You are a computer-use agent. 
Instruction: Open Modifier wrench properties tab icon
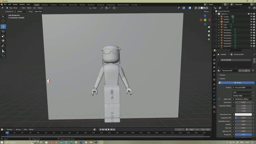(x=214, y=88)
